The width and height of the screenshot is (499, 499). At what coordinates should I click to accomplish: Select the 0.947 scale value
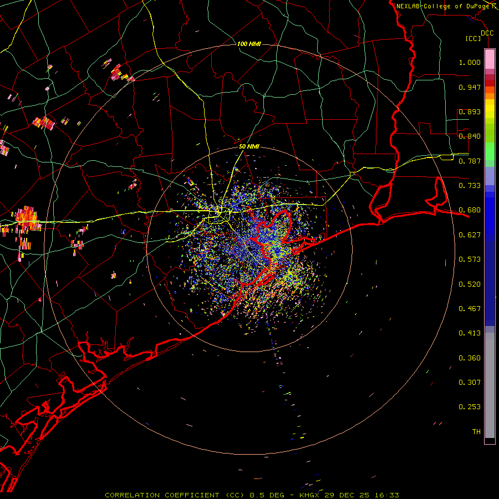(x=470, y=87)
